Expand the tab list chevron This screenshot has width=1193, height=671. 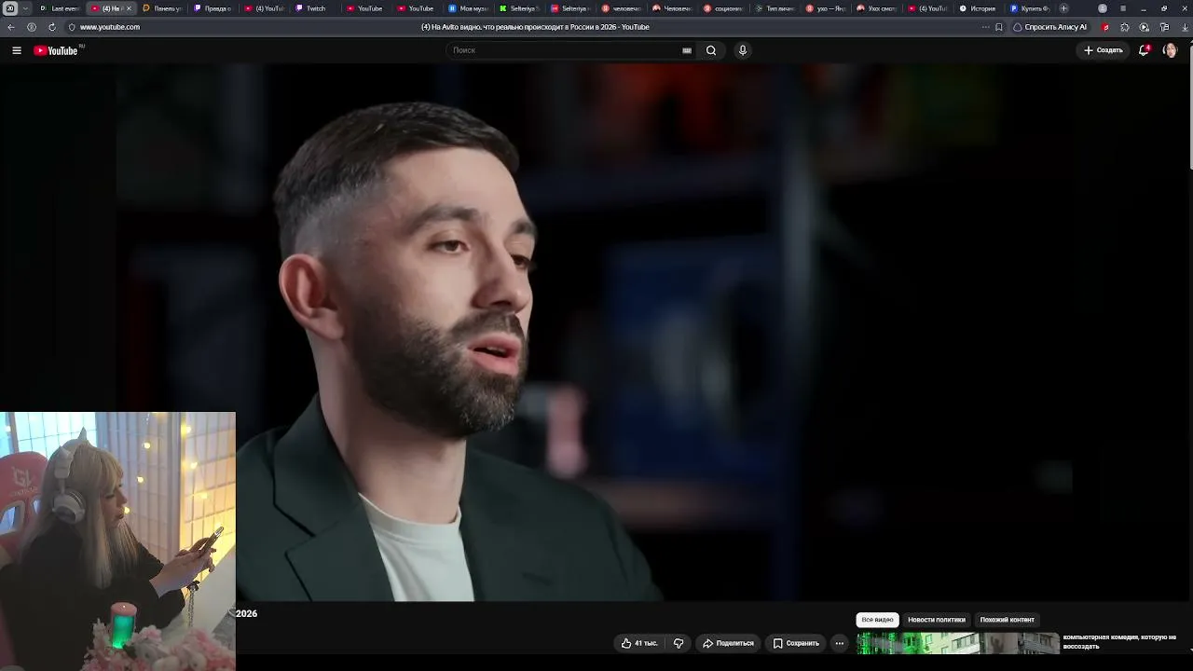pyautogui.click(x=25, y=8)
